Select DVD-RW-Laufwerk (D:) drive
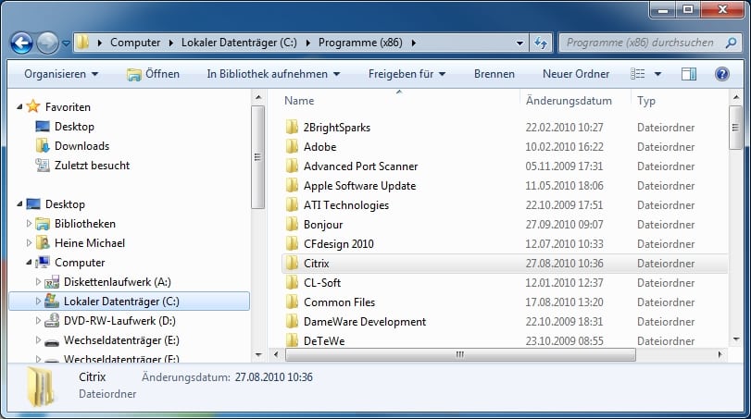 tap(119, 321)
